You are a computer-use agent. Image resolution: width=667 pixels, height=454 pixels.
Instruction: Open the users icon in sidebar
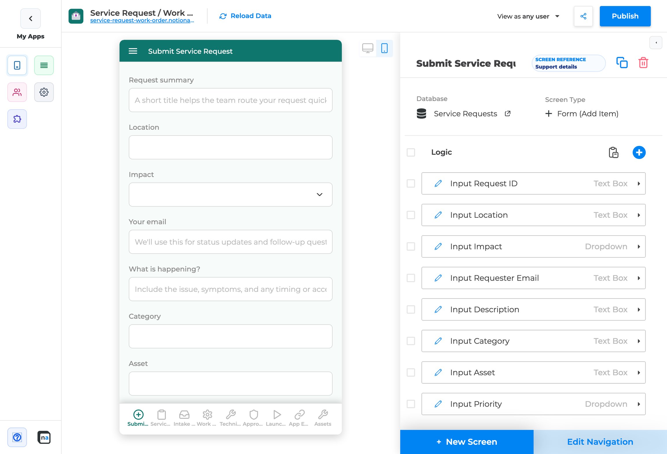tap(17, 92)
